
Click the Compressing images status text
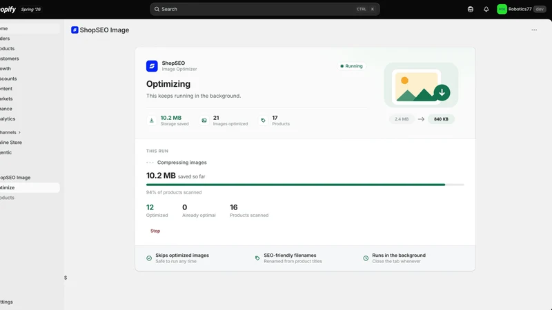[182, 163]
